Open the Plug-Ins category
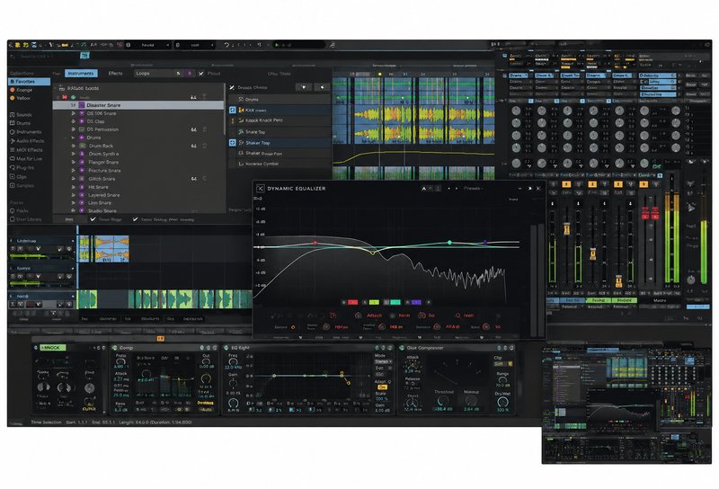Screen dimensions: 719x489 point(22,167)
